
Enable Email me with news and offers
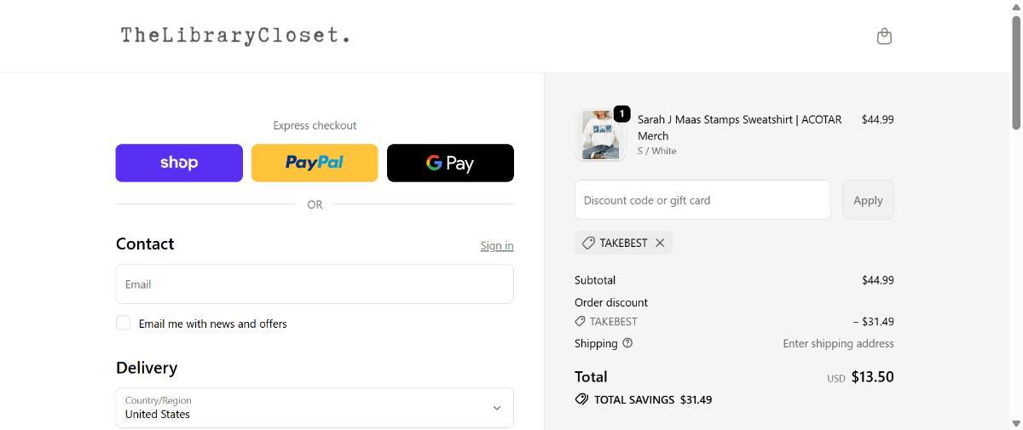point(124,323)
